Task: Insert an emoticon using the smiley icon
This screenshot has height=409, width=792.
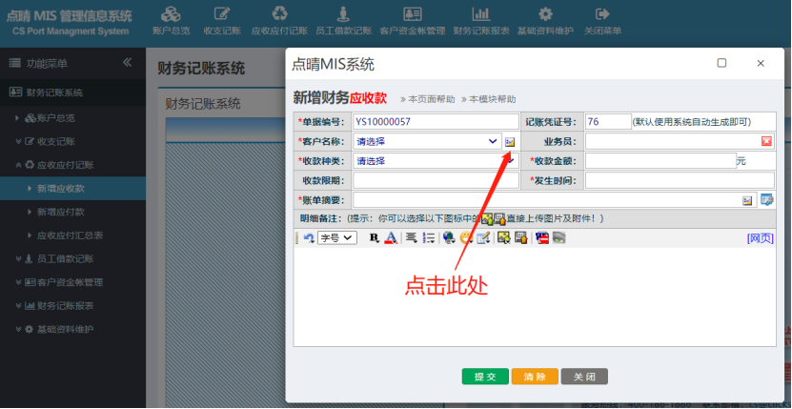Action: (465, 237)
